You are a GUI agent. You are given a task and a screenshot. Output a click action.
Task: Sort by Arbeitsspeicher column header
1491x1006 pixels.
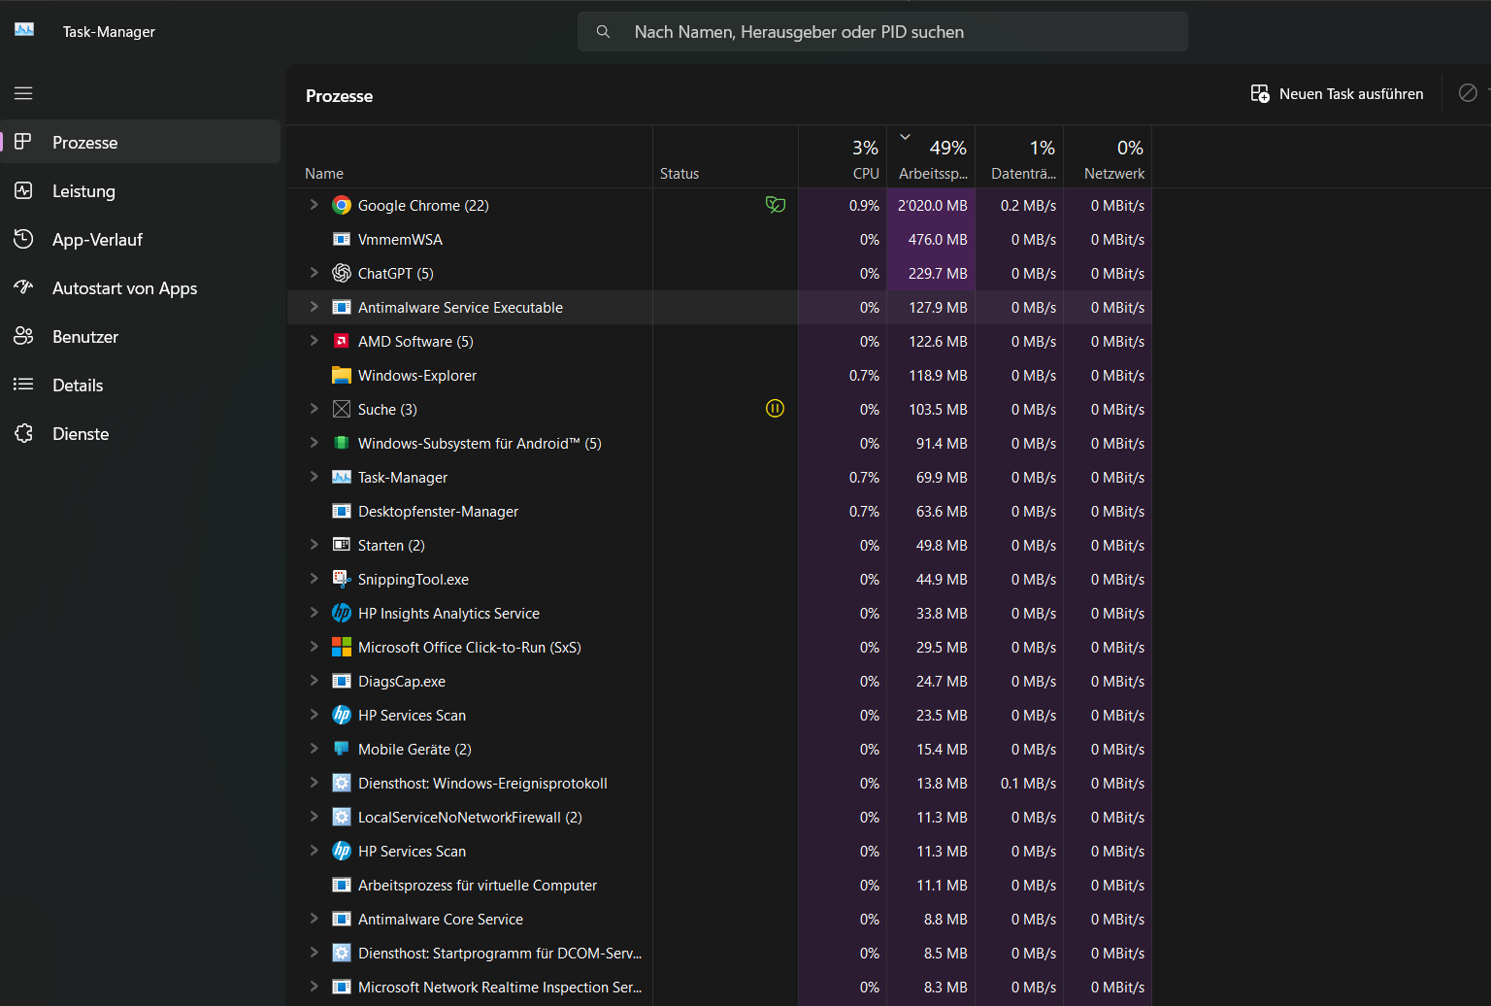click(x=932, y=161)
